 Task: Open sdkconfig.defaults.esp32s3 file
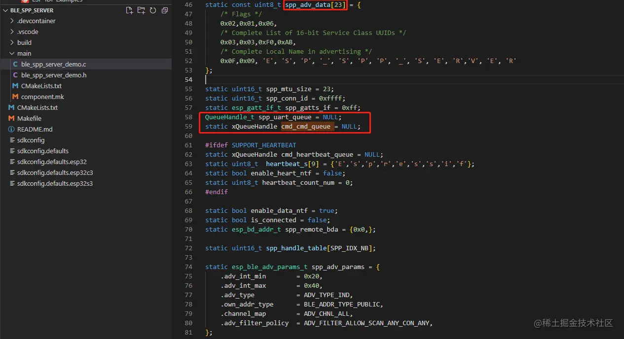(86, 183)
